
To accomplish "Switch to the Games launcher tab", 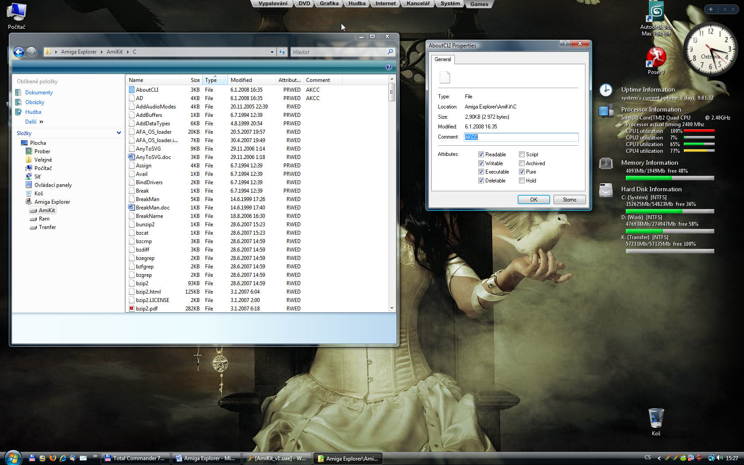I will click(479, 4).
